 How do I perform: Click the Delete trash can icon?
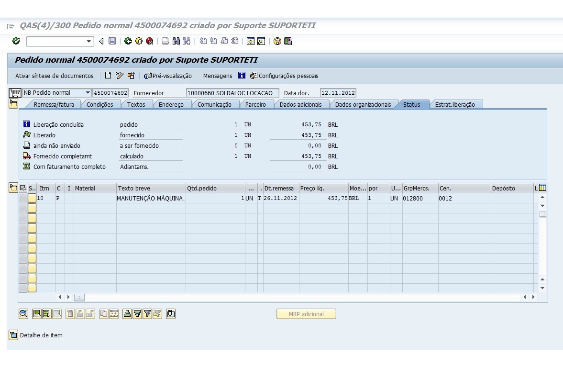click(70, 314)
